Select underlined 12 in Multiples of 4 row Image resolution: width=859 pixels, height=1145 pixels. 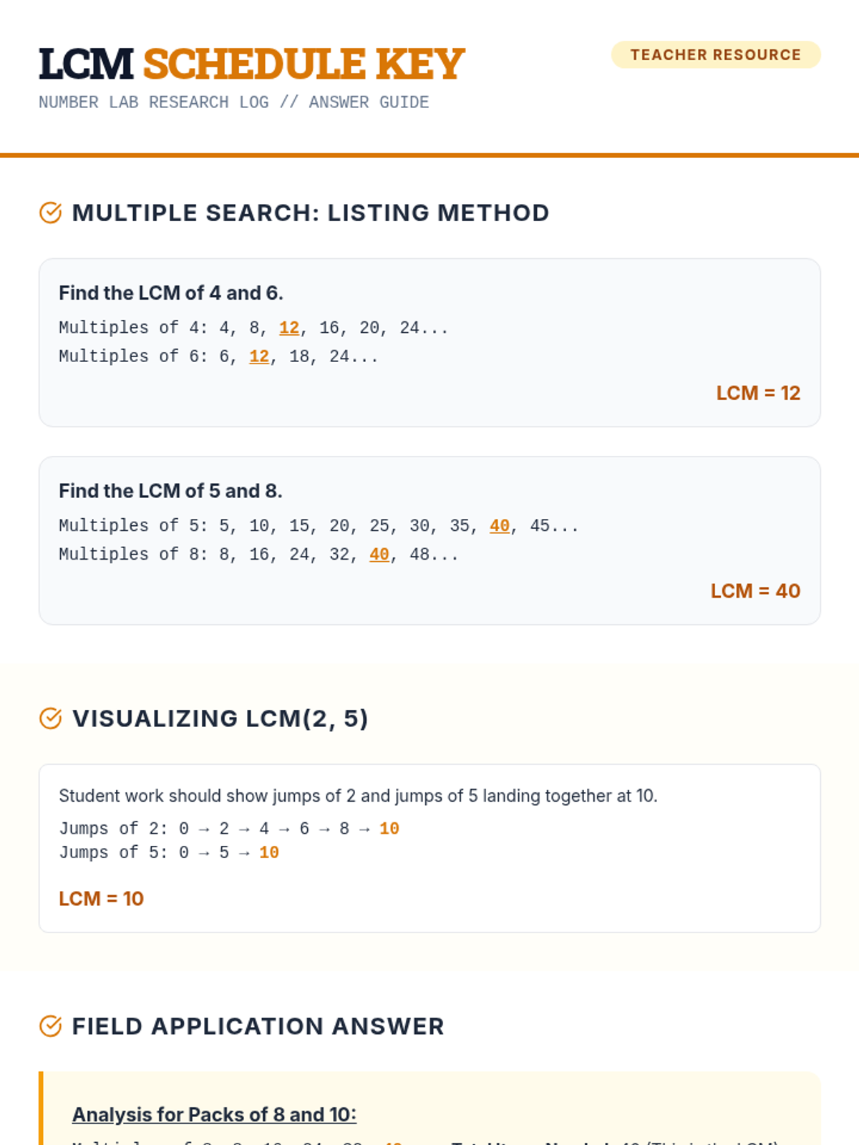coord(289,328)
